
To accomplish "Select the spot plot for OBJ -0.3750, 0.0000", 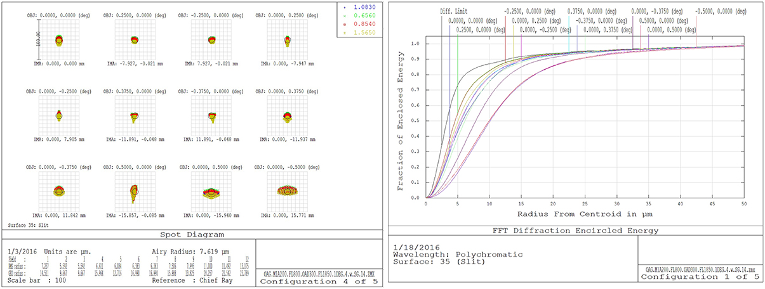I will 211,116.
